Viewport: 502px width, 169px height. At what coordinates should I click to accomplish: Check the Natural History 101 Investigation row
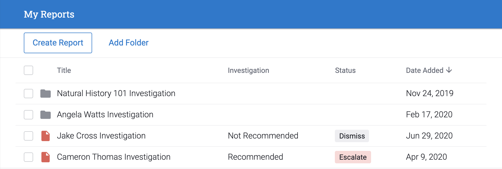[x=28, y=94]
